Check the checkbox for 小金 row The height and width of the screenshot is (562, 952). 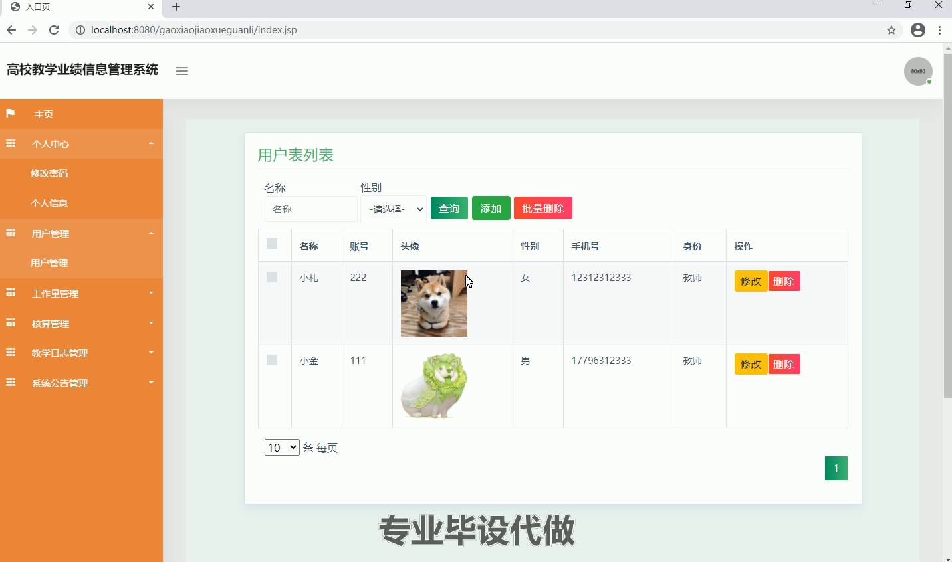pos(272,360)
